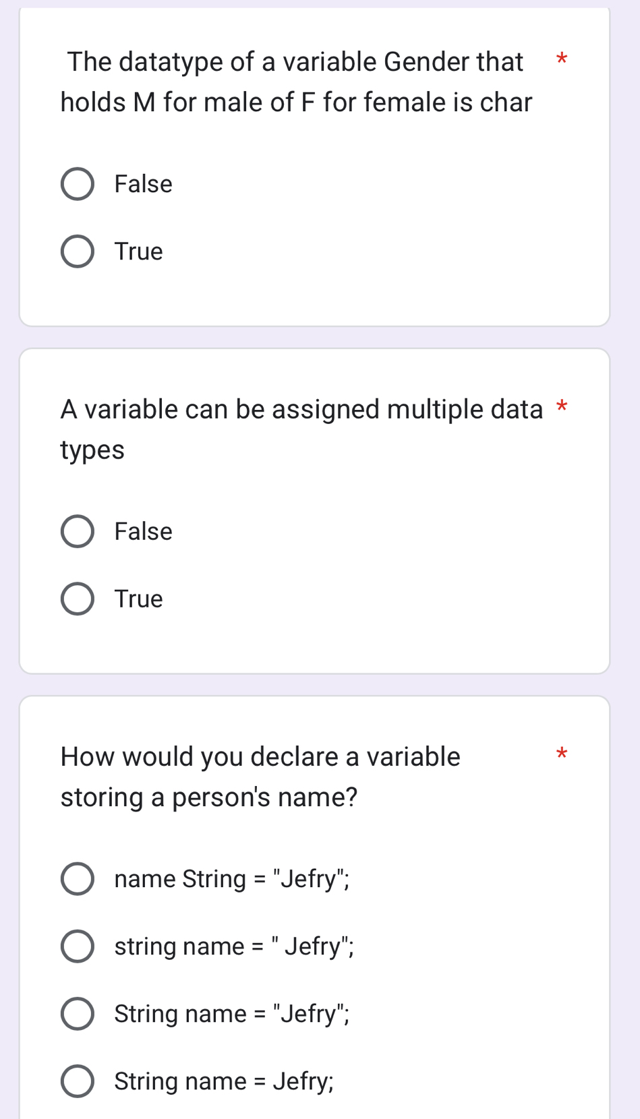Viewport: 640px width, 1119px height.
Task: Select False for the multiple data types question
Action: tap(77, 531)
